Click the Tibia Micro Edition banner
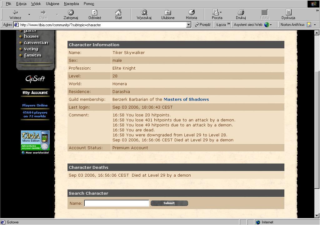Image resolution: width=320 pixels, height=225 pixels. coord(35,140)
